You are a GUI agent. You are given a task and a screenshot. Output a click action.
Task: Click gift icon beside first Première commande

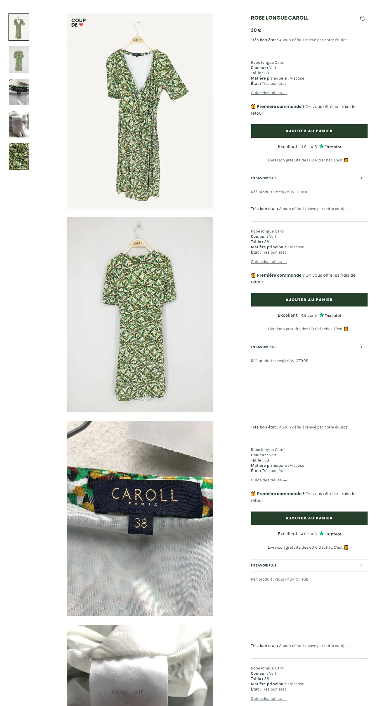[253, 106]
